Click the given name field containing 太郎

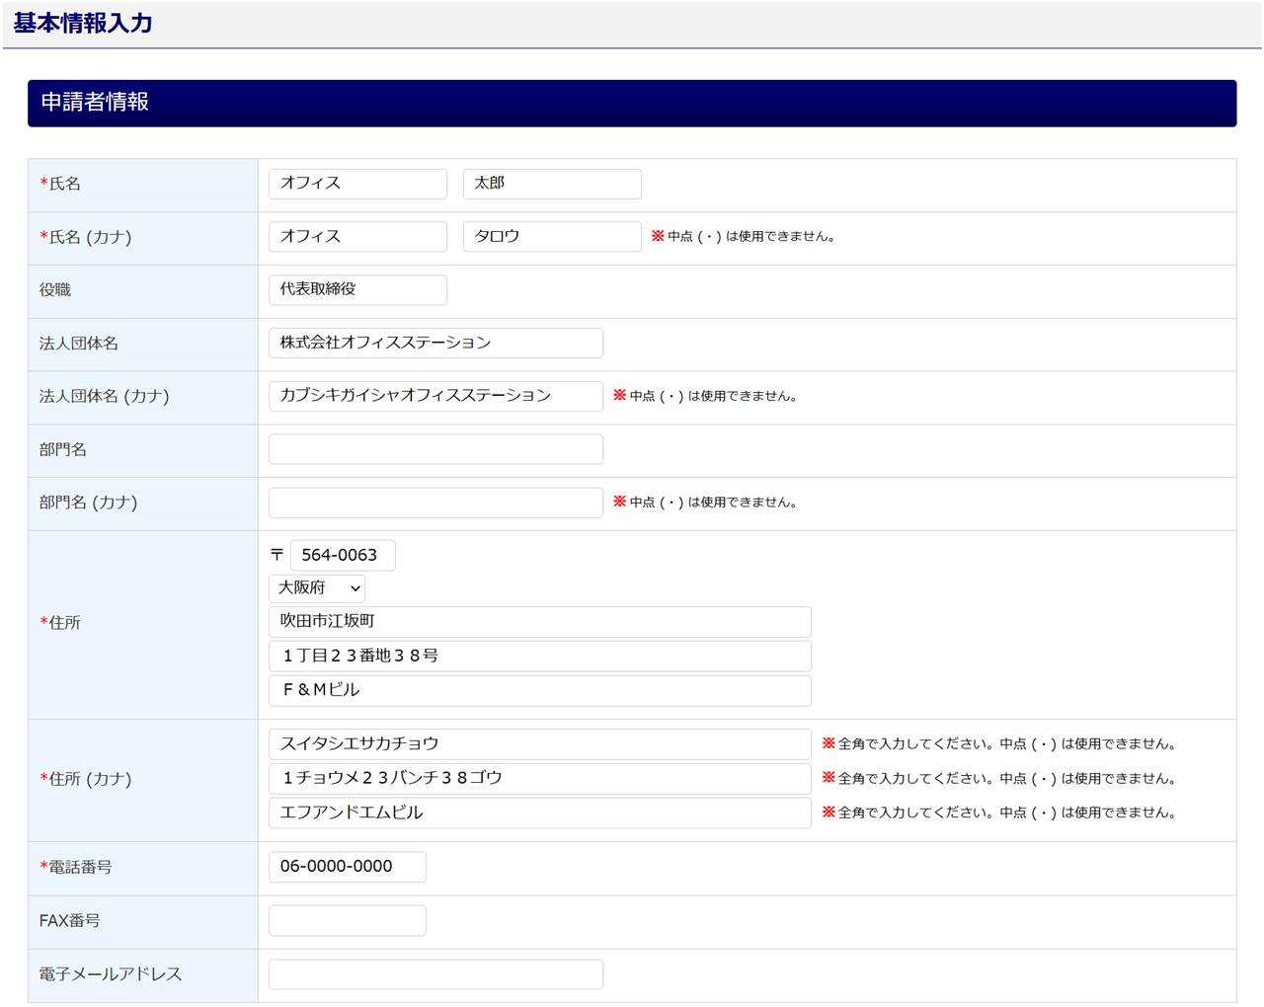[x=551, y=184]
